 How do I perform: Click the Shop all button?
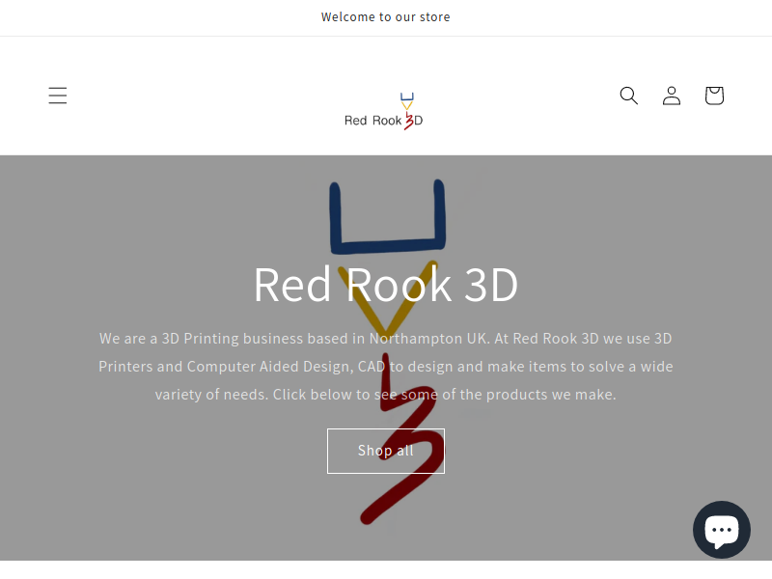pyautogui.click(x=386, y=451)
